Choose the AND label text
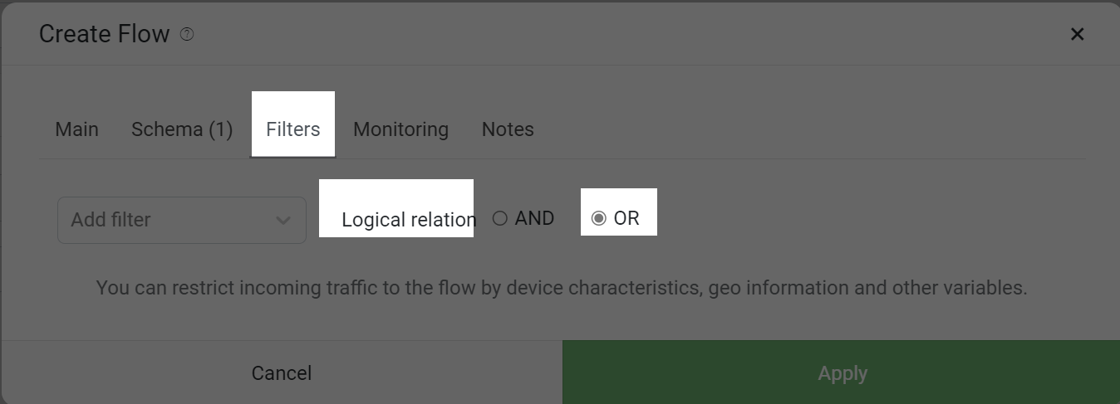Viewport: 1120px width, 404px height. 534,219
